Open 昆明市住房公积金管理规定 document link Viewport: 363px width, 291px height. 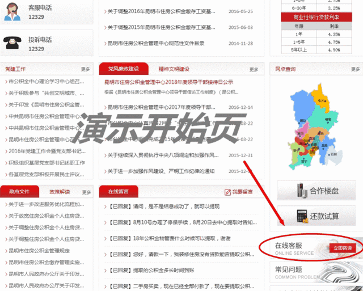click(x=39, y=251)
